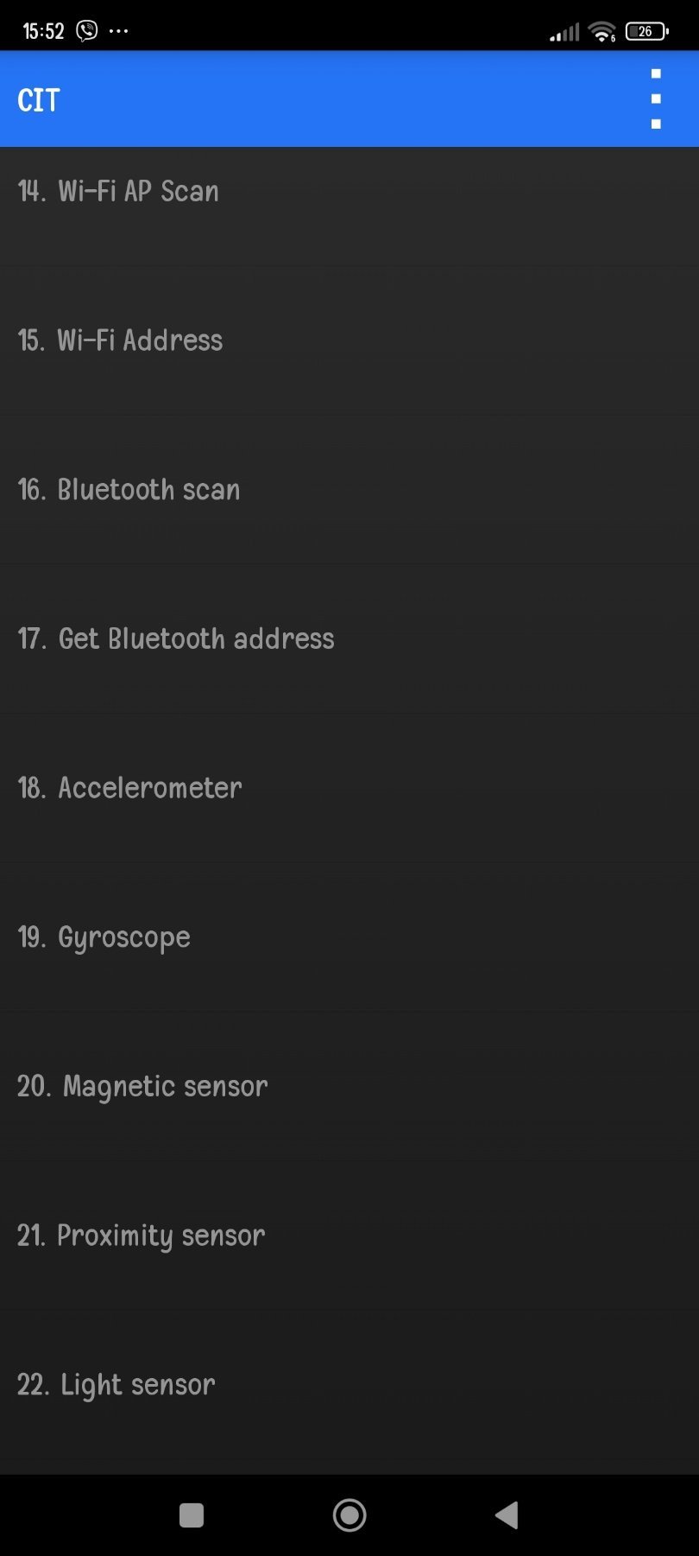Viewport: 699px width, 1556px height.
Task: Tap the square recent apps button
Action: point(191,1515)
